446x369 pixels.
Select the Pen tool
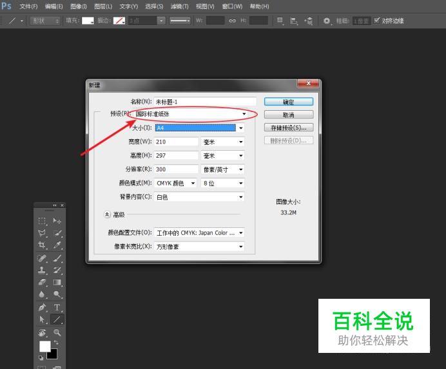[x=42, y=307]
